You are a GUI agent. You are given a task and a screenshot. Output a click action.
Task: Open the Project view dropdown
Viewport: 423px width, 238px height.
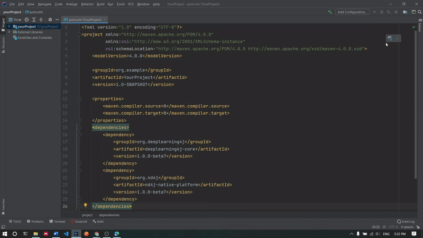pyautogui.click(x=15, y=20)
